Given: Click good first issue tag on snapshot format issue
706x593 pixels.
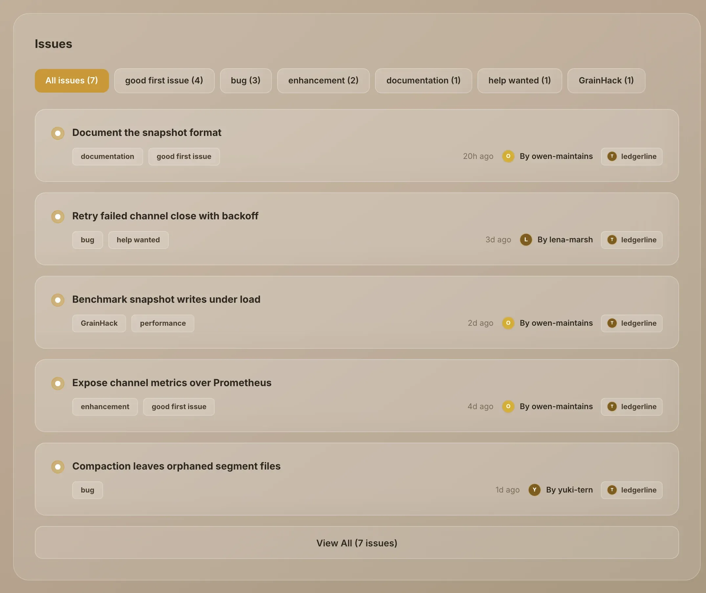Looking at the screenshot, I should click(184, 156).
